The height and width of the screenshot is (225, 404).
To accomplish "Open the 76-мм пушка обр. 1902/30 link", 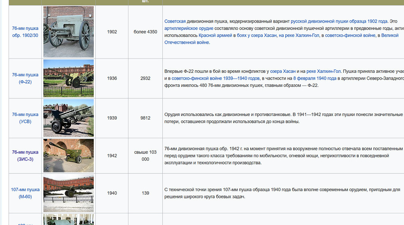I will (x=25, y=32).
